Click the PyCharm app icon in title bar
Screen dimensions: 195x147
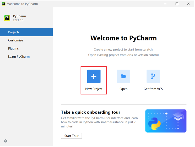(3, 4)
